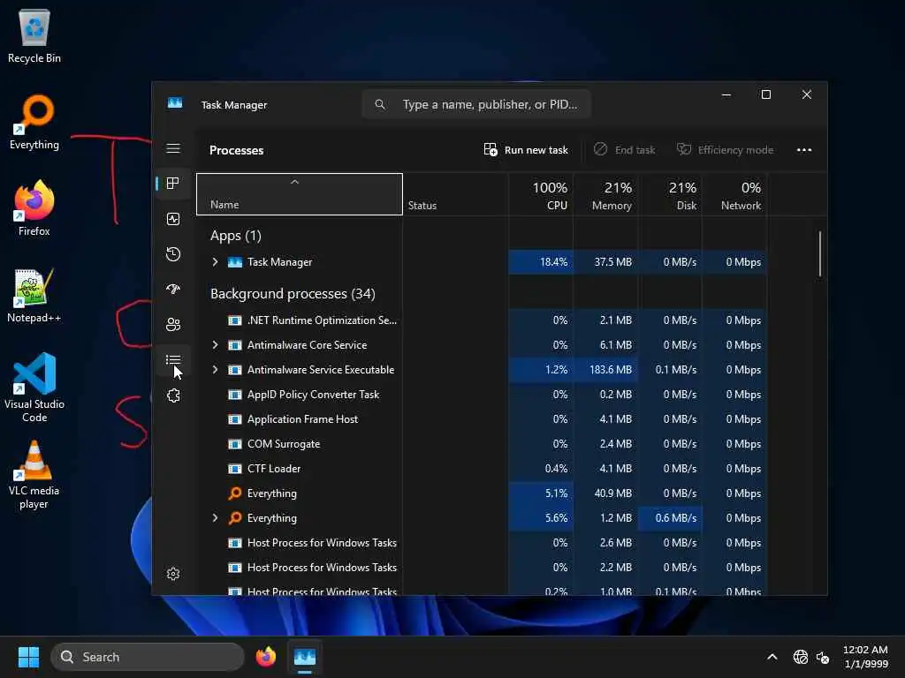Click the CTF Loader process icon
905x678 pixels.
pyautogui.click(x=235, y=469)
